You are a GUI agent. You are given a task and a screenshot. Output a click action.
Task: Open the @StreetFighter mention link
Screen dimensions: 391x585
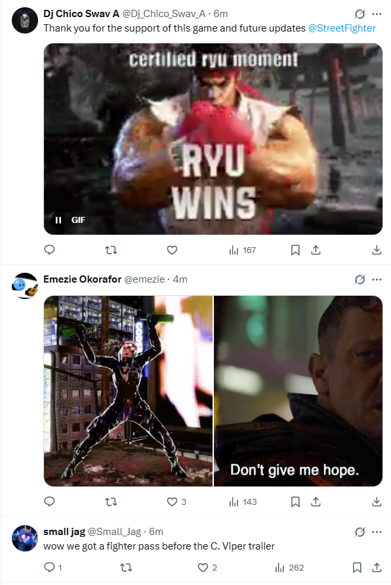[342, 28]
